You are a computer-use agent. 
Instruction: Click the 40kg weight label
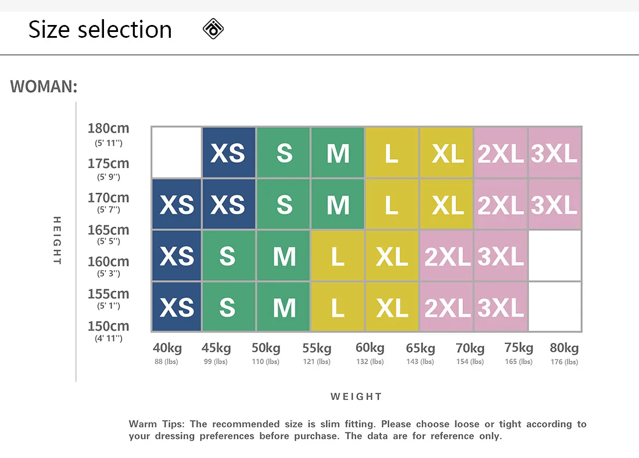coord(167,348)
